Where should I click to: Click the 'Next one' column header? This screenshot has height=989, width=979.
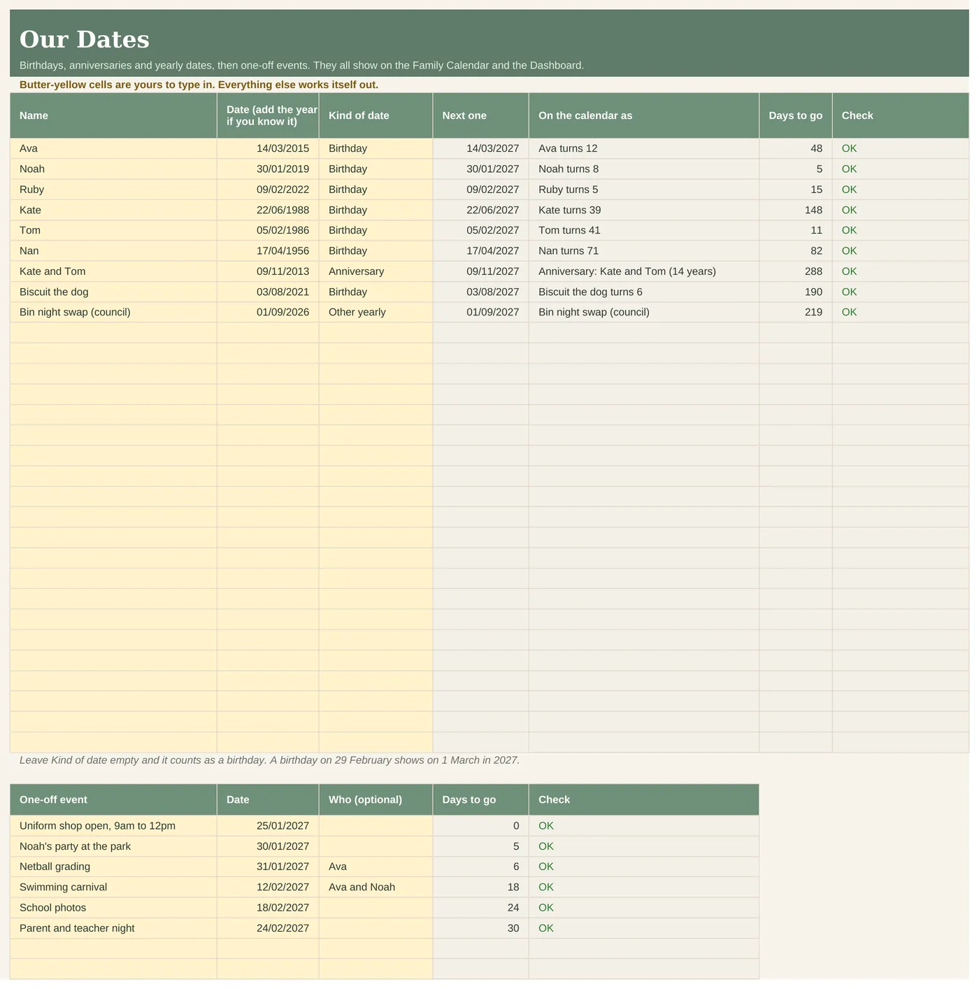pos(481,116)
